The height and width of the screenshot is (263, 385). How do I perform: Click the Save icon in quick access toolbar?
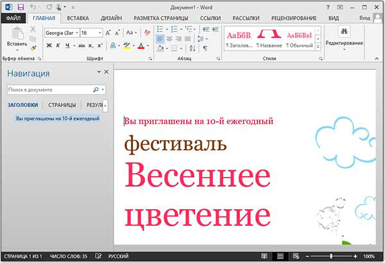20,6
